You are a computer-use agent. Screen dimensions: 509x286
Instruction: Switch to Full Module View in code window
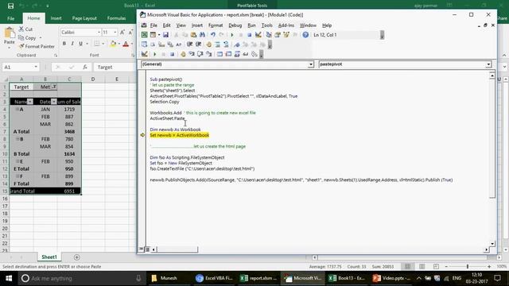click(147, 249)
